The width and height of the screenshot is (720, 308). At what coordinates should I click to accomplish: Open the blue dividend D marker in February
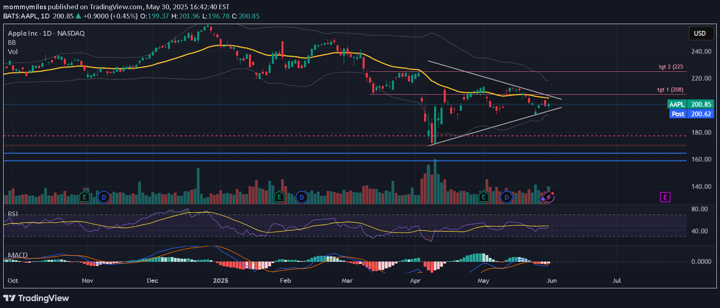302,197
